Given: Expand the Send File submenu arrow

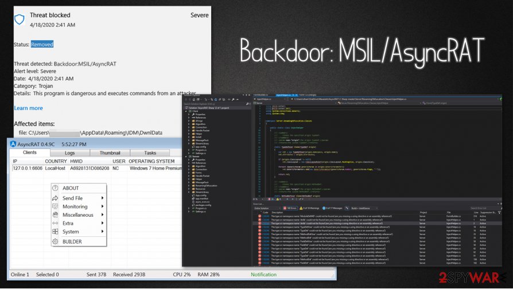Looking at the screenshot, I should 102,198.
